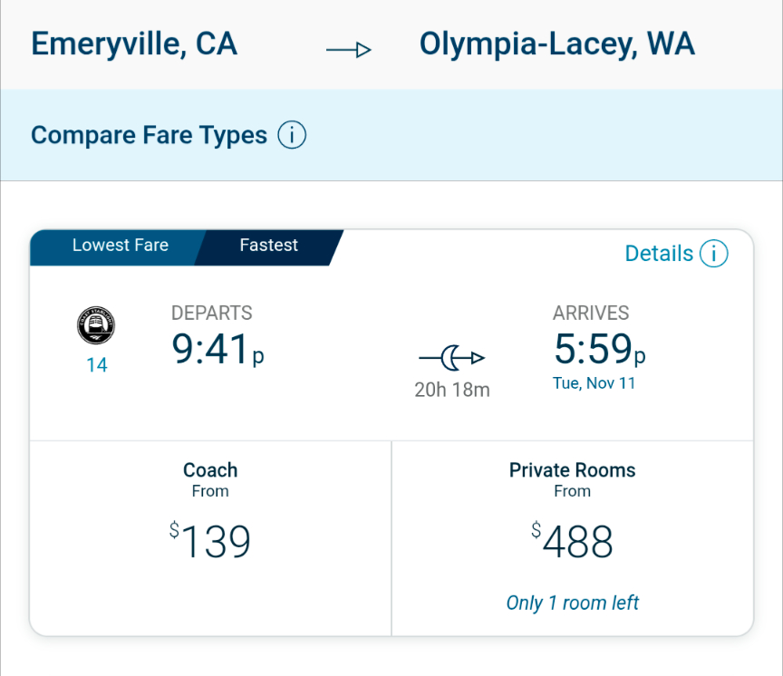Open the Details link
The image size is (783, 676).
click(x=659, y=254)
